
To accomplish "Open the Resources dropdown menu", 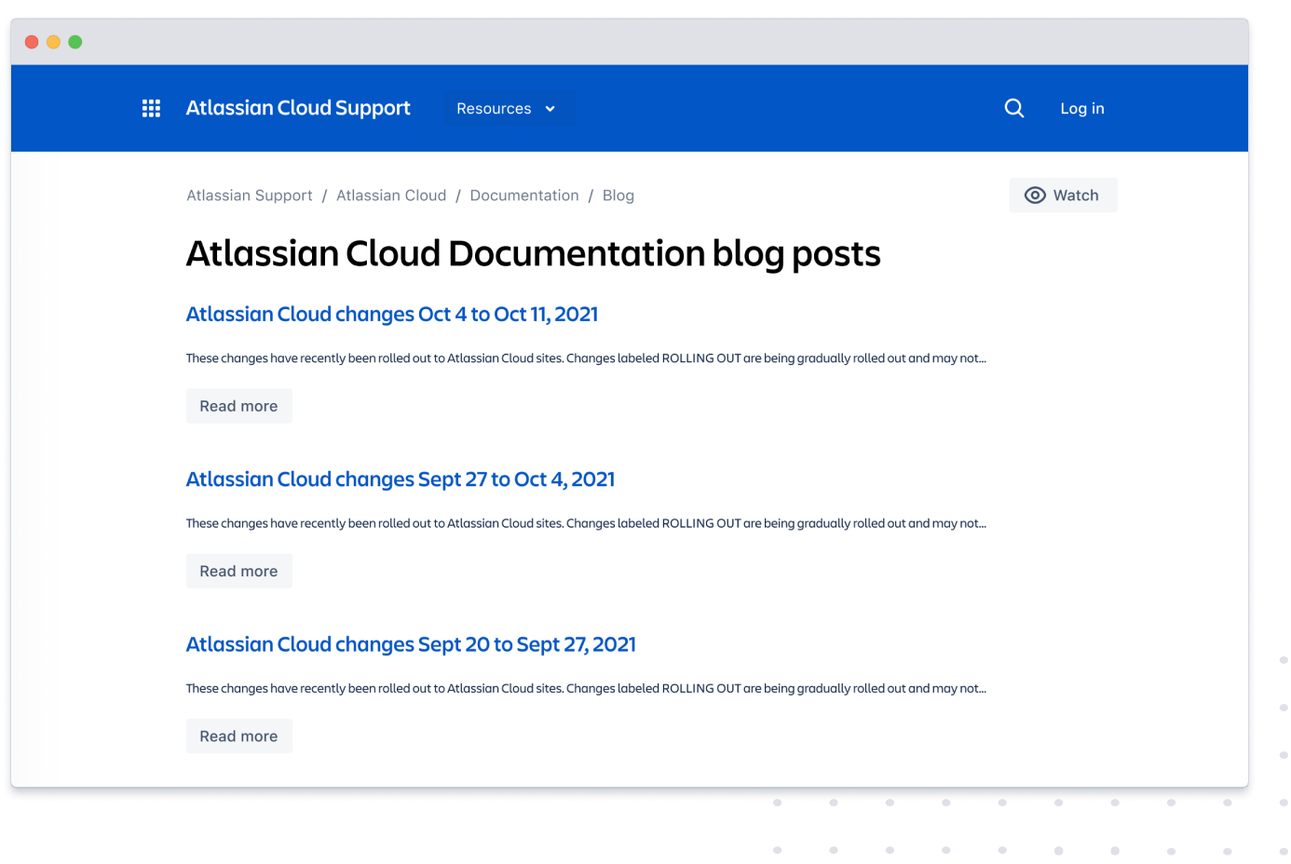I will tap(494, 109).
